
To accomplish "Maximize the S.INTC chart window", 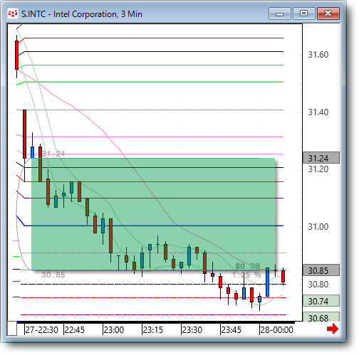I will point(304,14).
